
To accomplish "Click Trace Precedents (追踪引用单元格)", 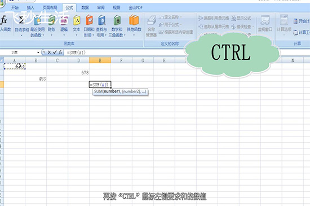I will coord(214,19).
